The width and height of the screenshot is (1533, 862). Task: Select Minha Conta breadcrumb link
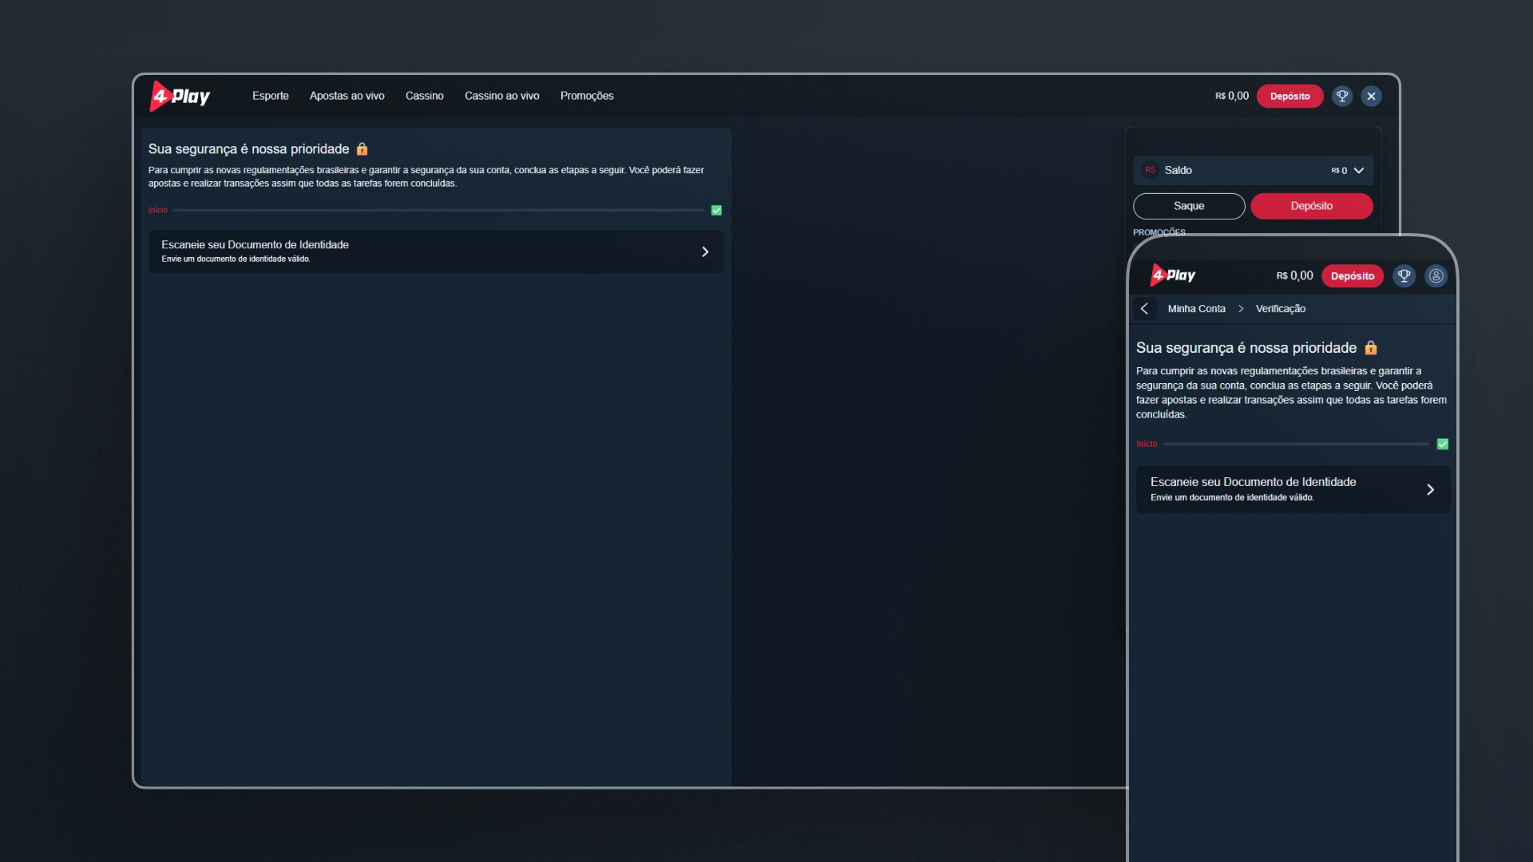click(x=1196, y=309)
